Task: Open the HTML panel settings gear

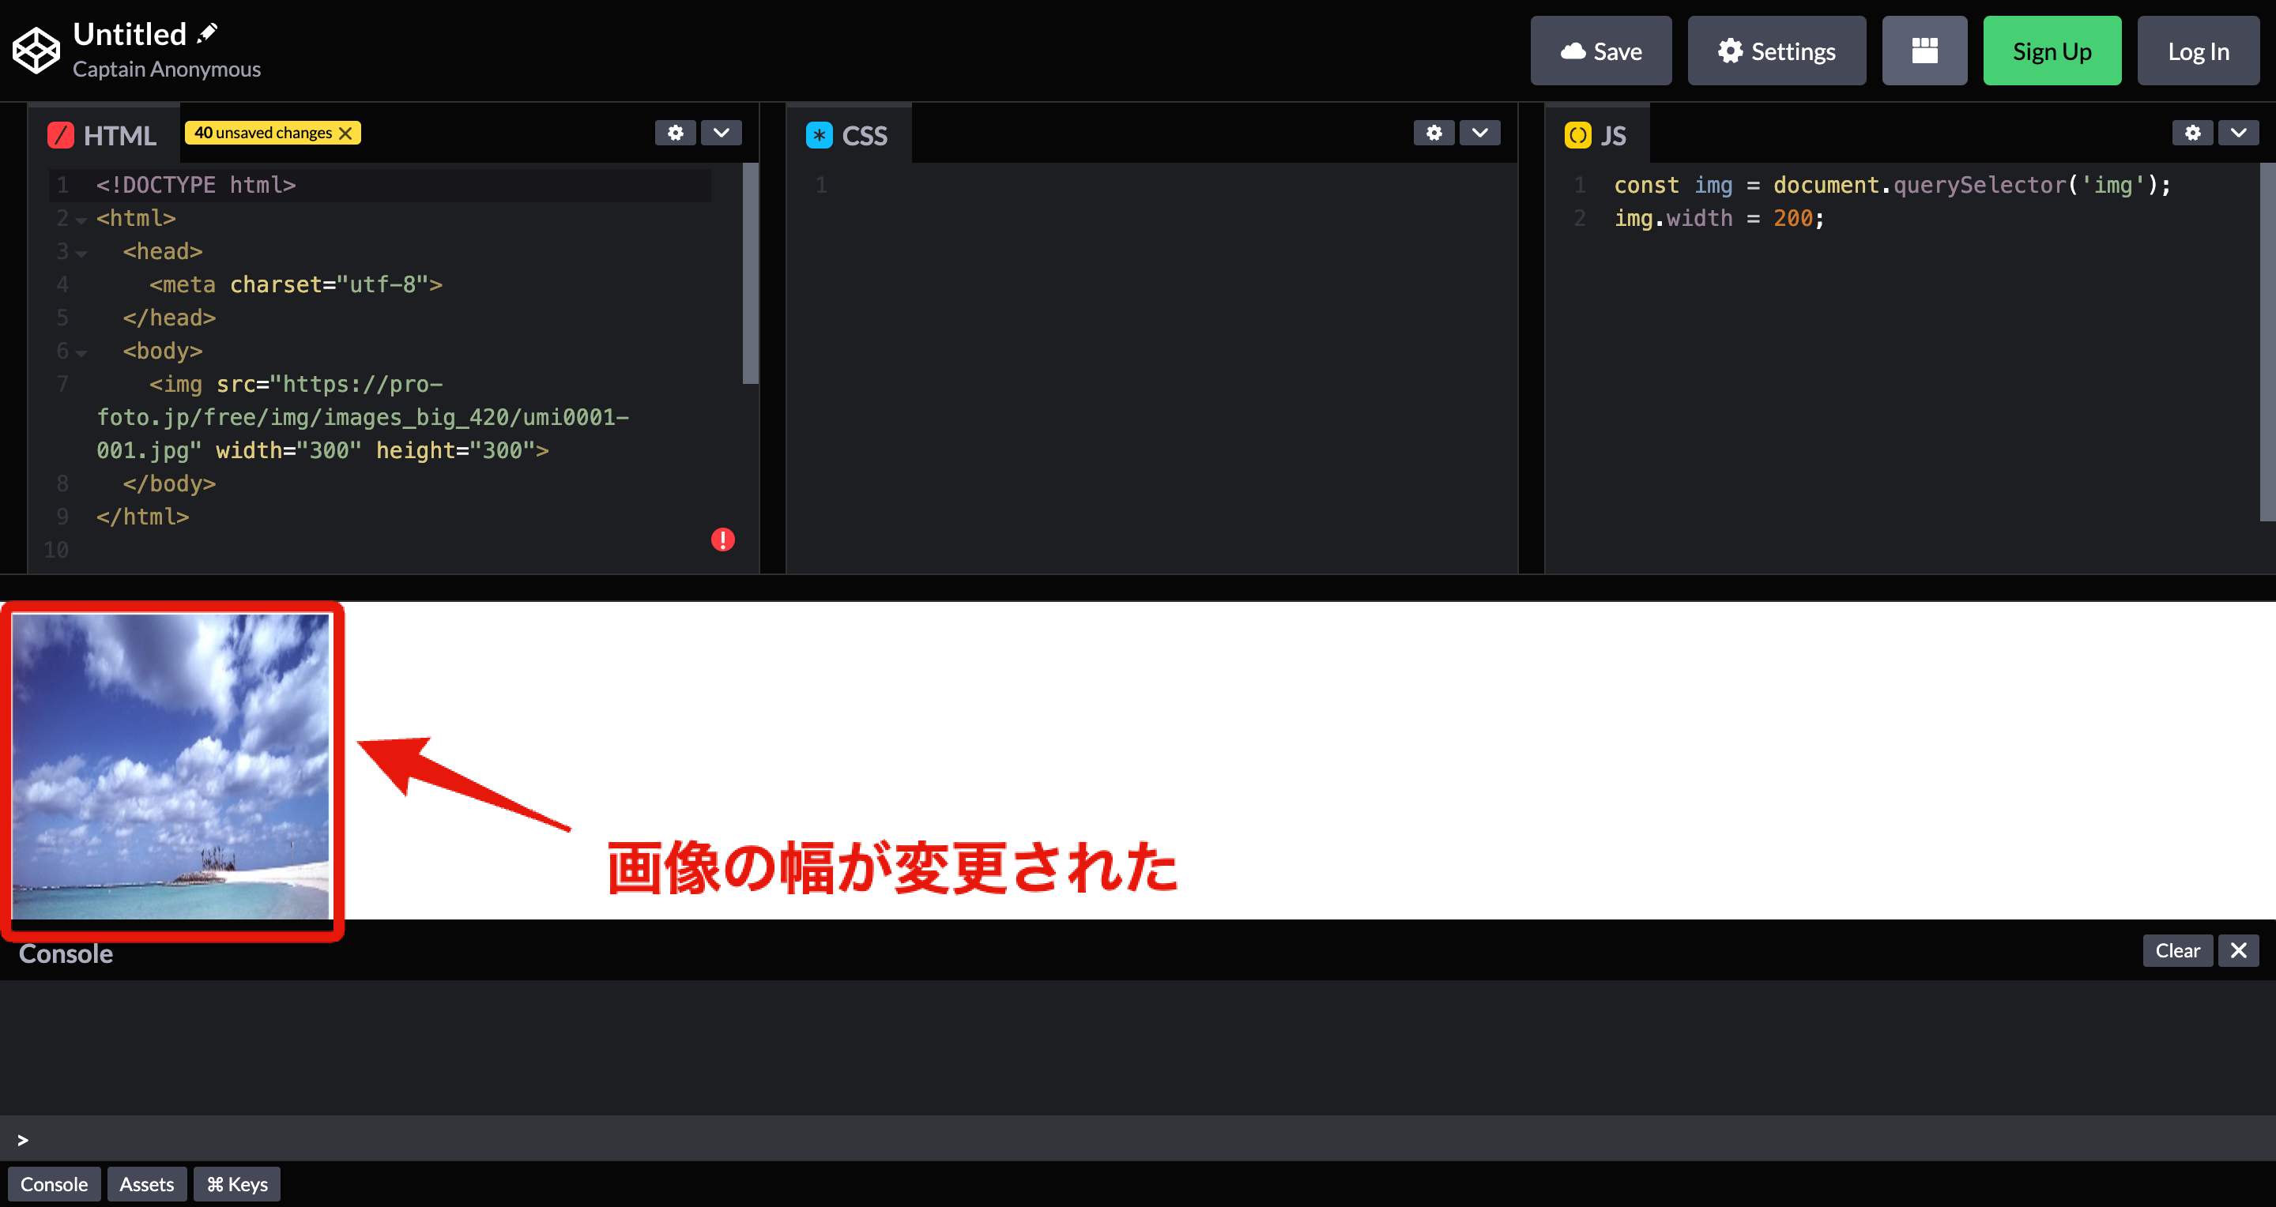Action: [675, 133]
